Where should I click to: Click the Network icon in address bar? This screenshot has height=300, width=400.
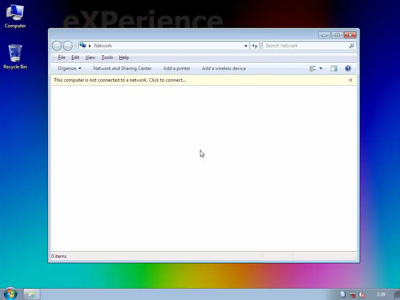pyautogui.click(x=83, y=46)
